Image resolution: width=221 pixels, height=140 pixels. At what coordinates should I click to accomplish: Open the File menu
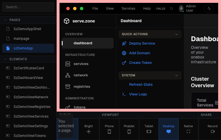pyautogui.click(x=95, y=9)
